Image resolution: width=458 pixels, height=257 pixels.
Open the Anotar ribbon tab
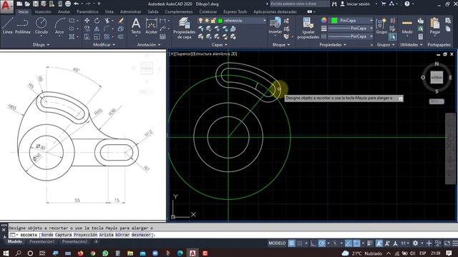coord(64,11)
